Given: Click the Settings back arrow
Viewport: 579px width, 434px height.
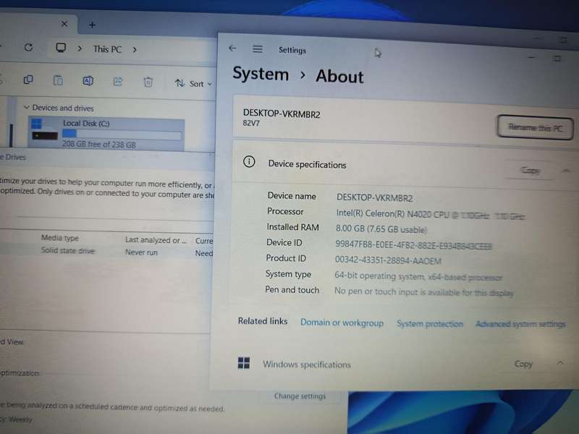Looking at the screenshot, I should click(x=232, y=48).
